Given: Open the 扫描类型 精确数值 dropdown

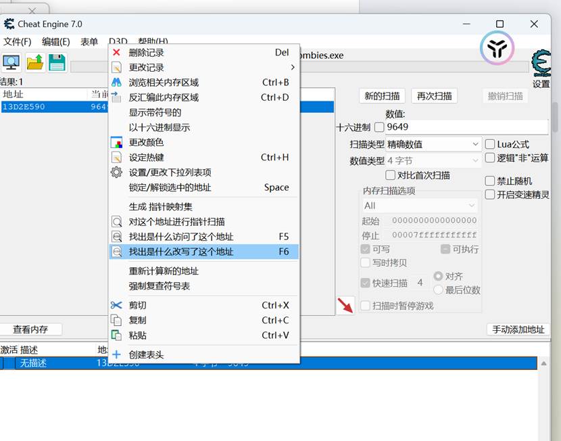Looking at the screenshot, I should pos(434,144).
